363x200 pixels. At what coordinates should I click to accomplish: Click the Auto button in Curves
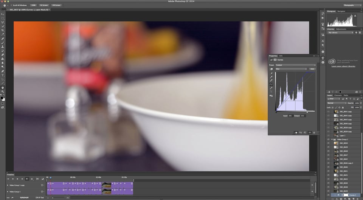[312, 69]
